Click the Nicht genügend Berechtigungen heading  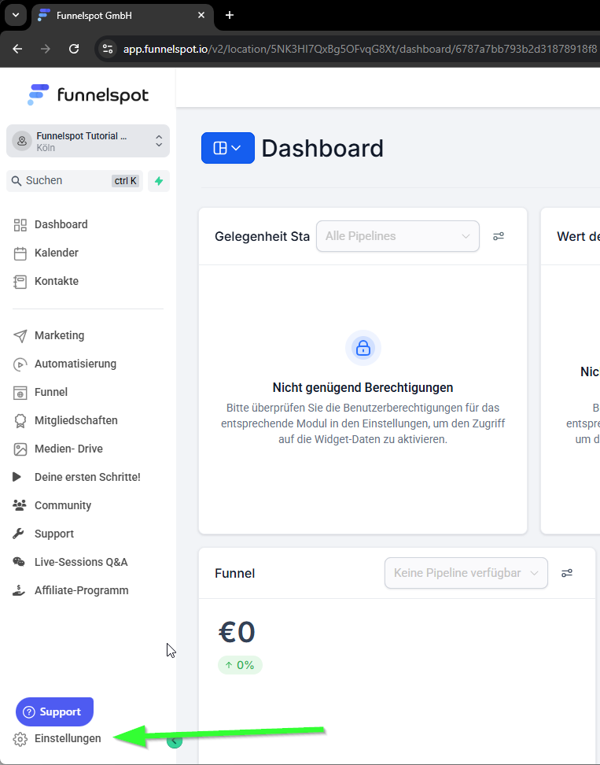click(x=363, y=387)
